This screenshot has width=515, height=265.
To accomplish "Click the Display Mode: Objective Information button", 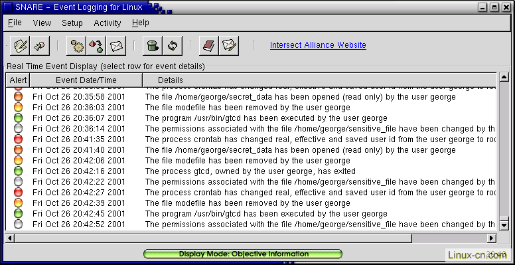I will click(x=243, y=254).
